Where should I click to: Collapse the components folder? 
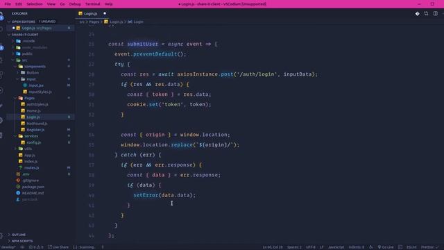pyautogui.click(x=35, y=67)
